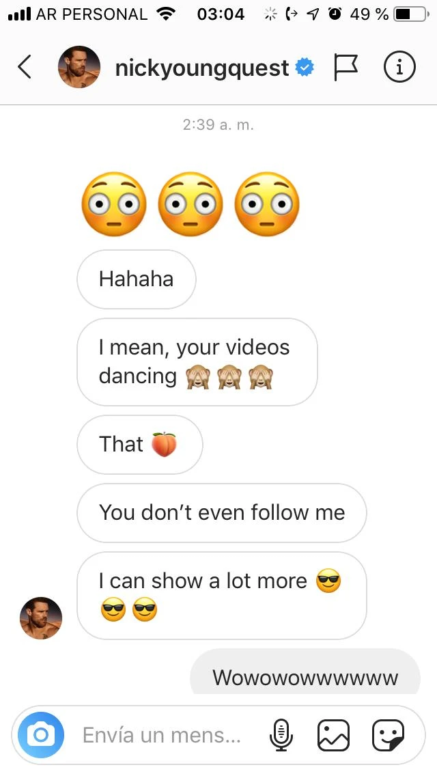Tap the battery indicator in status bar

410,14
